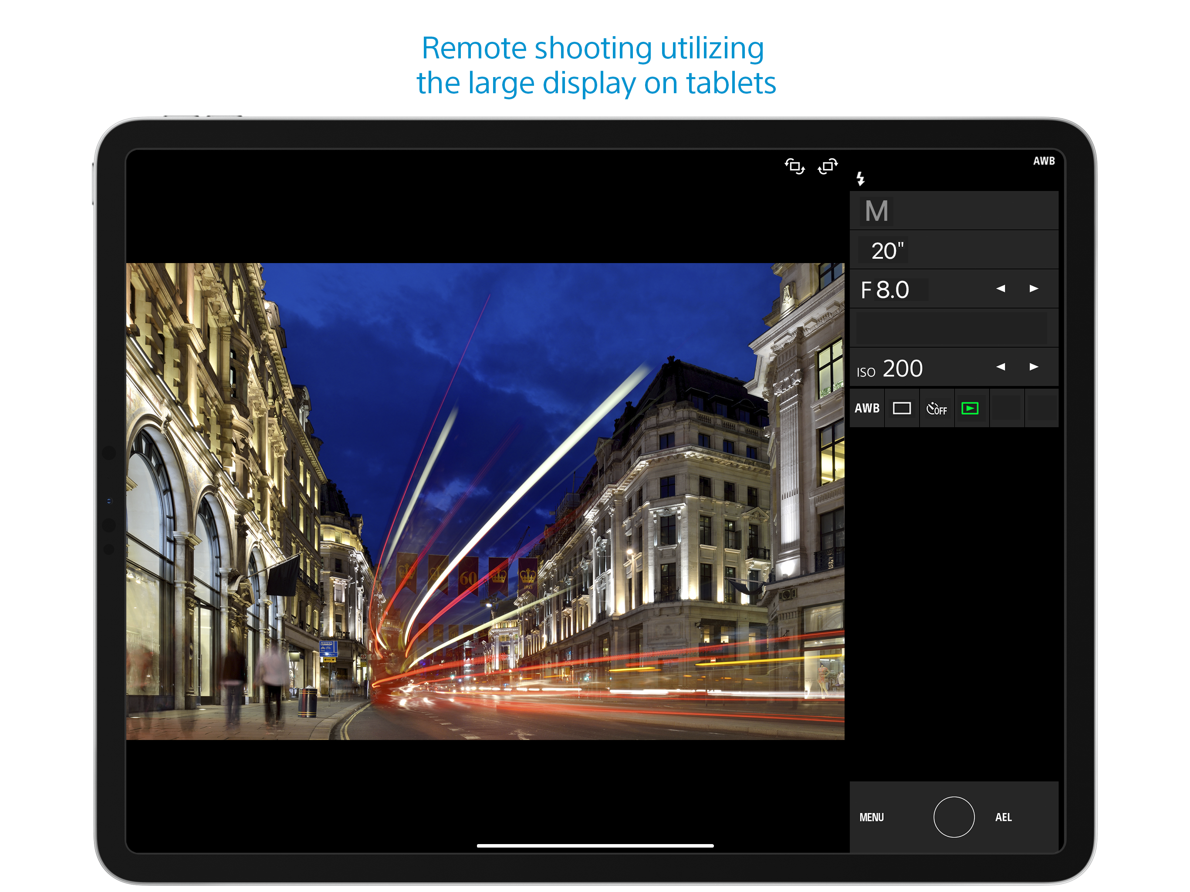The width and height of the screenshot is (1190, 892).
Task: Lower ISO with the left arrow
Action: [x=1000, y=367]
